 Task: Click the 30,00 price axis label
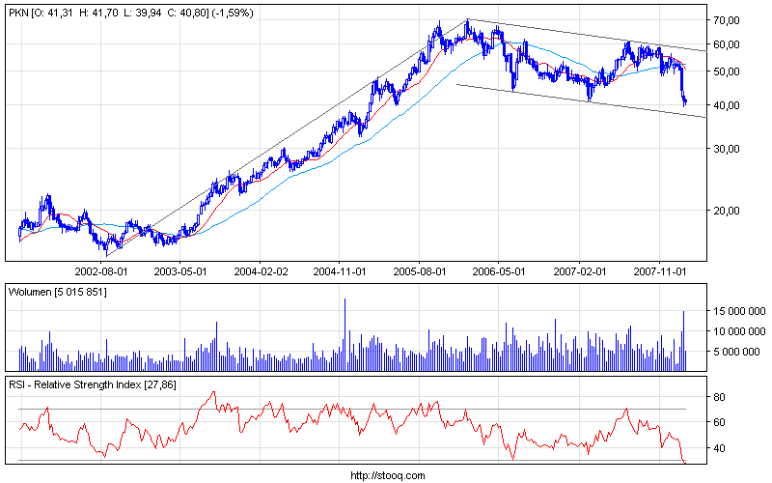(x=727, y=149)
